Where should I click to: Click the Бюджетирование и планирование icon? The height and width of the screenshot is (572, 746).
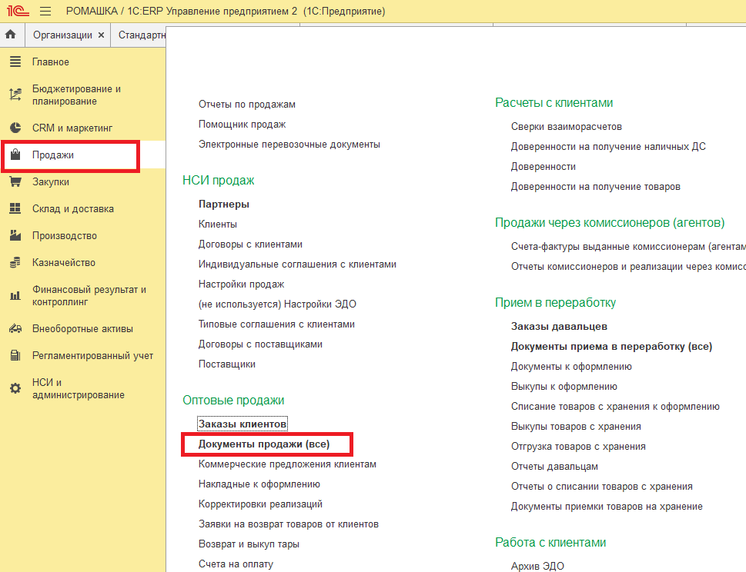pyautogui.click(x=15, y=95)
